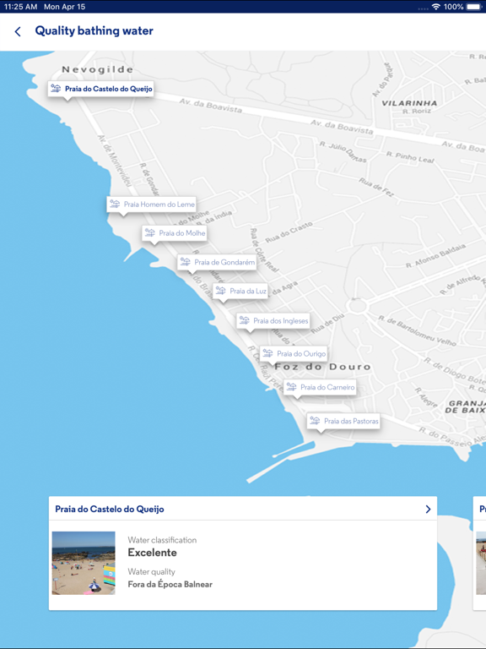Tap the Praia do Carneiro label text
Image resolution: width=486 pixels, height=649 pixels.
(x=327, y=387)
